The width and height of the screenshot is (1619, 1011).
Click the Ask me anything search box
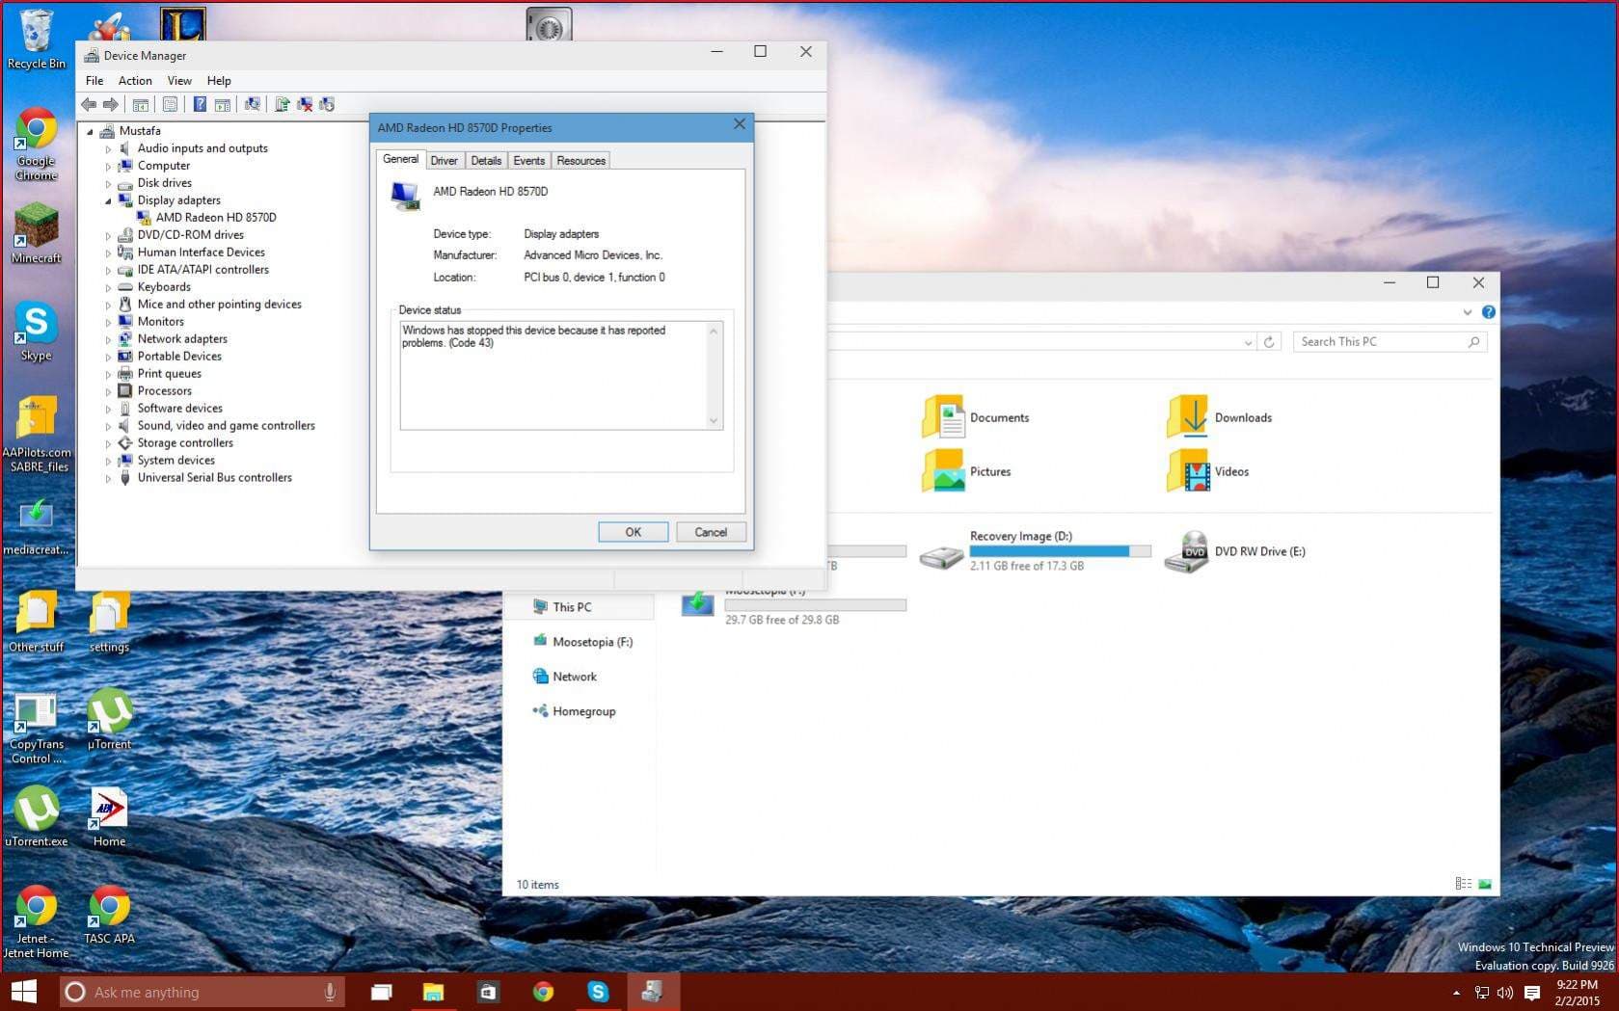(202, 992)
